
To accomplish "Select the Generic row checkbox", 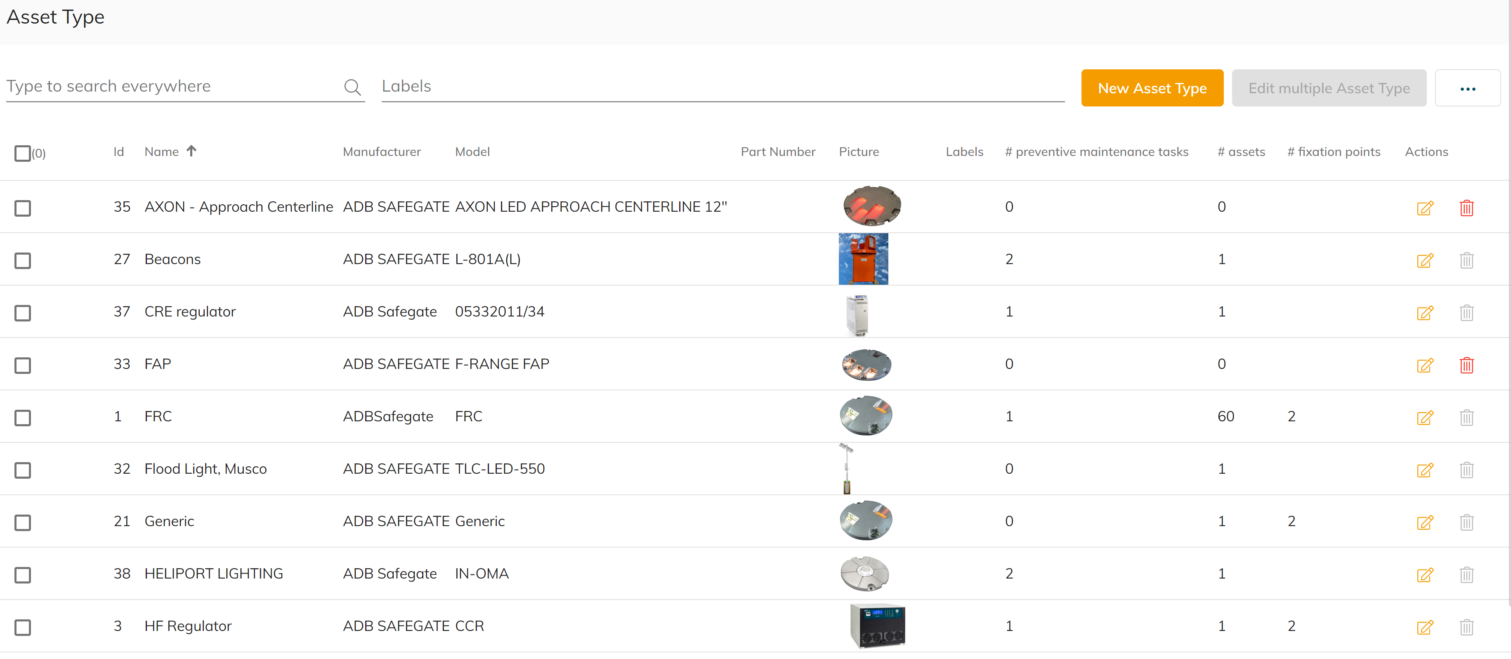I will coord(22,522).
